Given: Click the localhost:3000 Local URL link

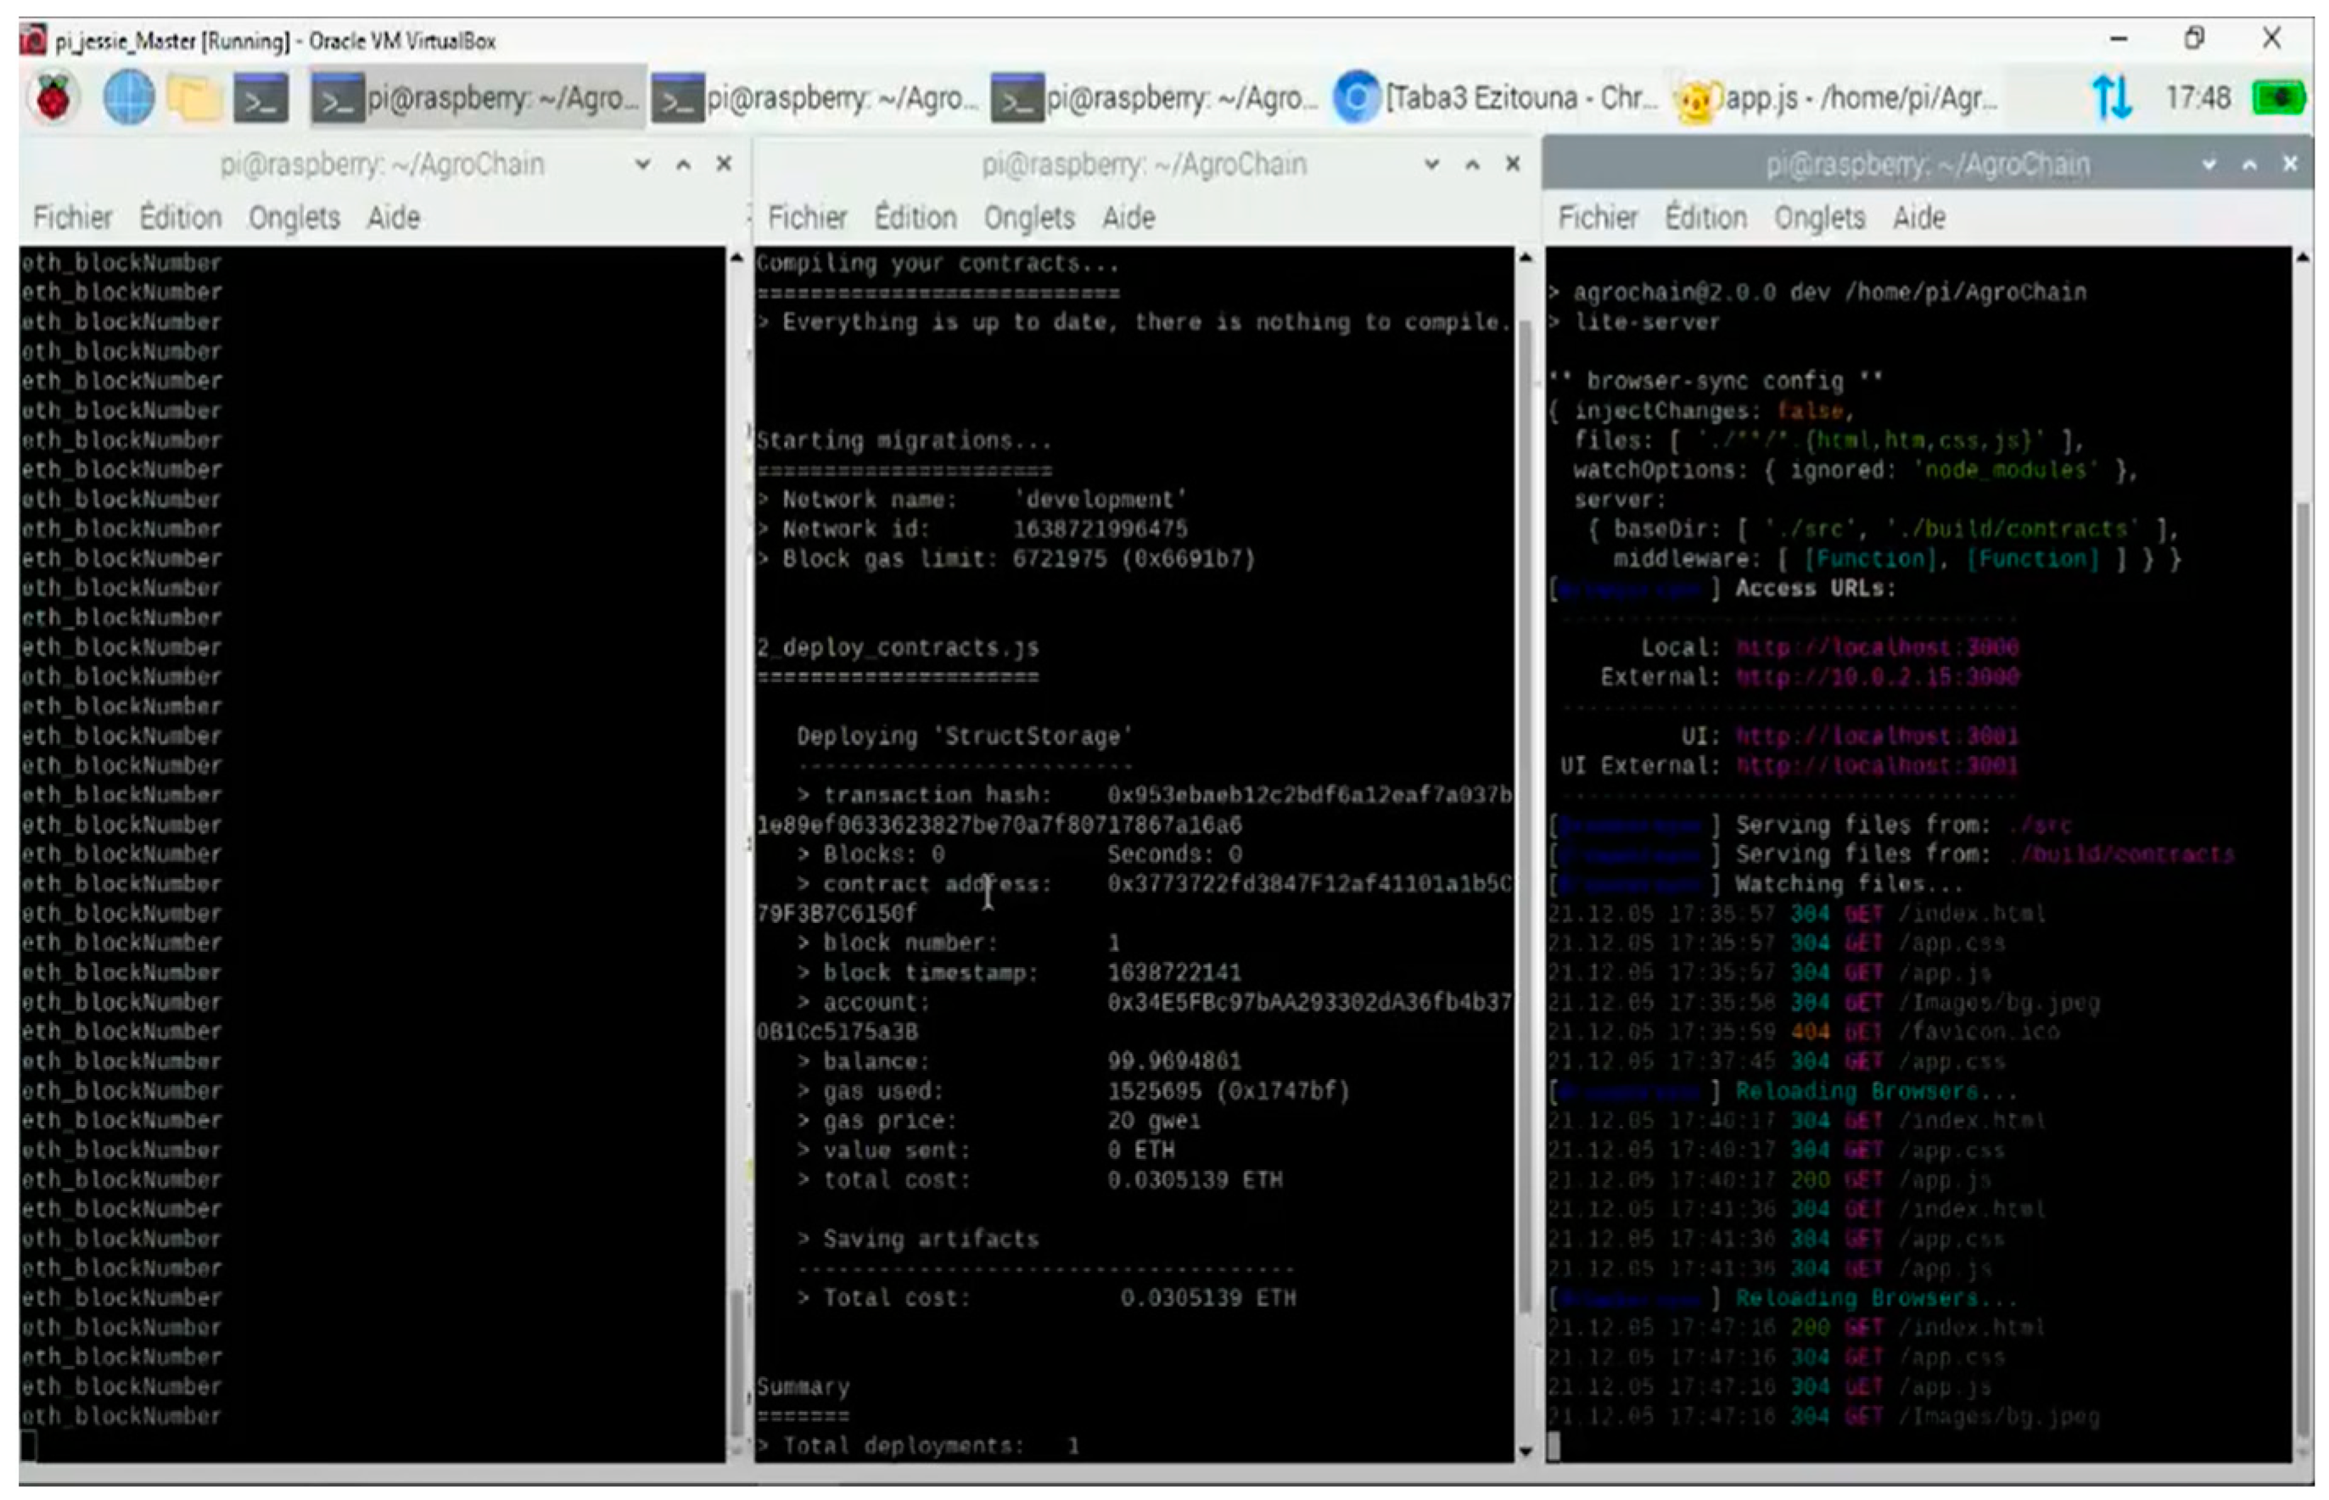Looking at the screenshot, I should pyautogui.click(x=1876, y=647).
